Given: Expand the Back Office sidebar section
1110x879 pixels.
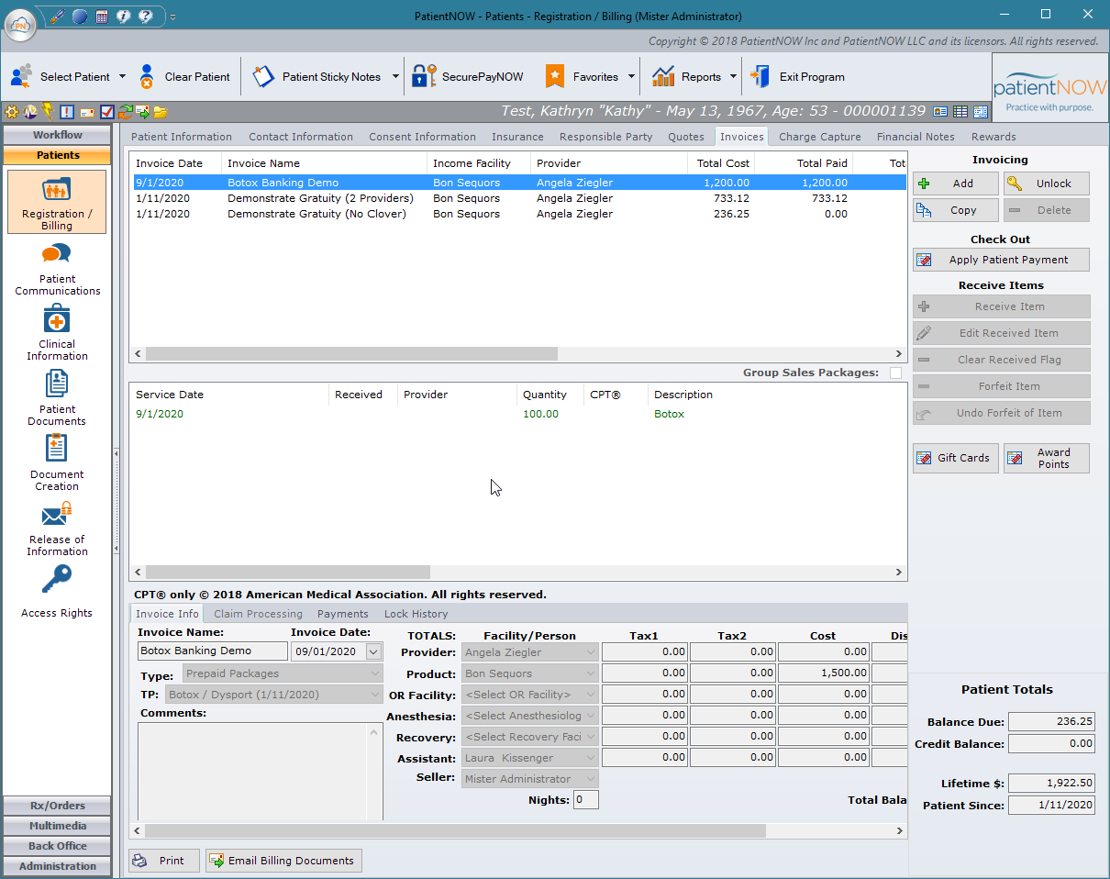Looking at the screenshot, I should coord(57,846).
